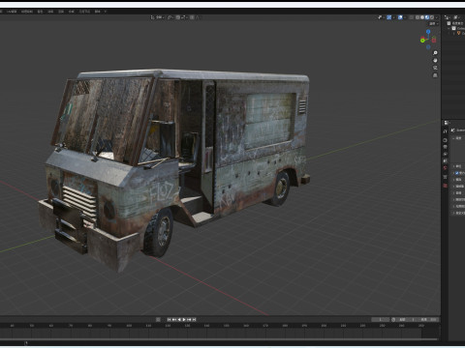Toggle the blue checked panel checkbox in properties
Image resolution: width=465 pixels, height=348 pixels.
point(456,173)
